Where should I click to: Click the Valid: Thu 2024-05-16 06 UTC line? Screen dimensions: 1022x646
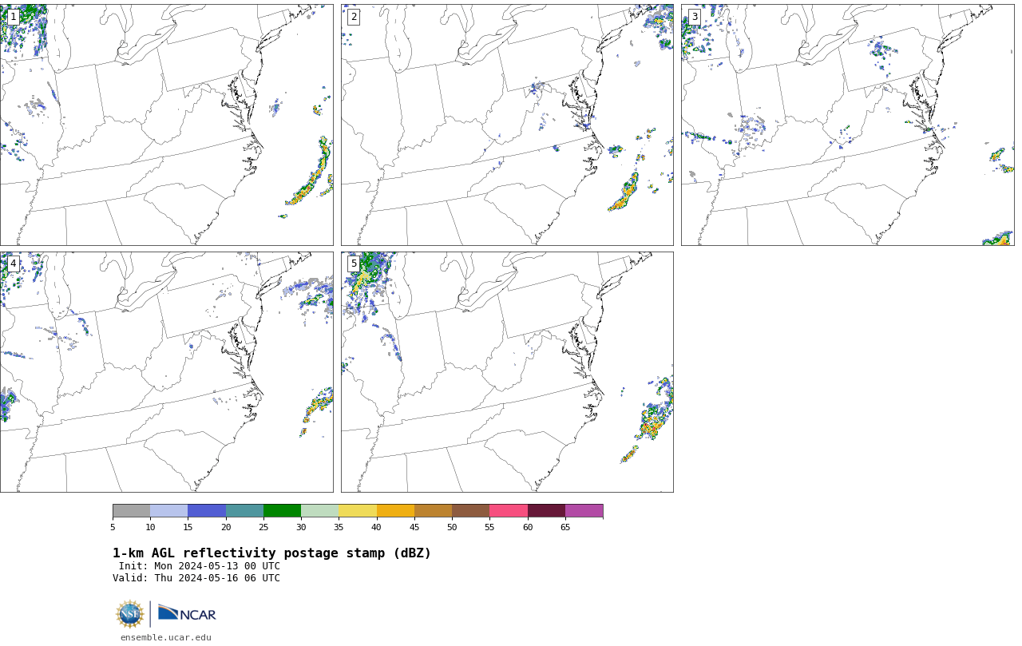[196, 578]
